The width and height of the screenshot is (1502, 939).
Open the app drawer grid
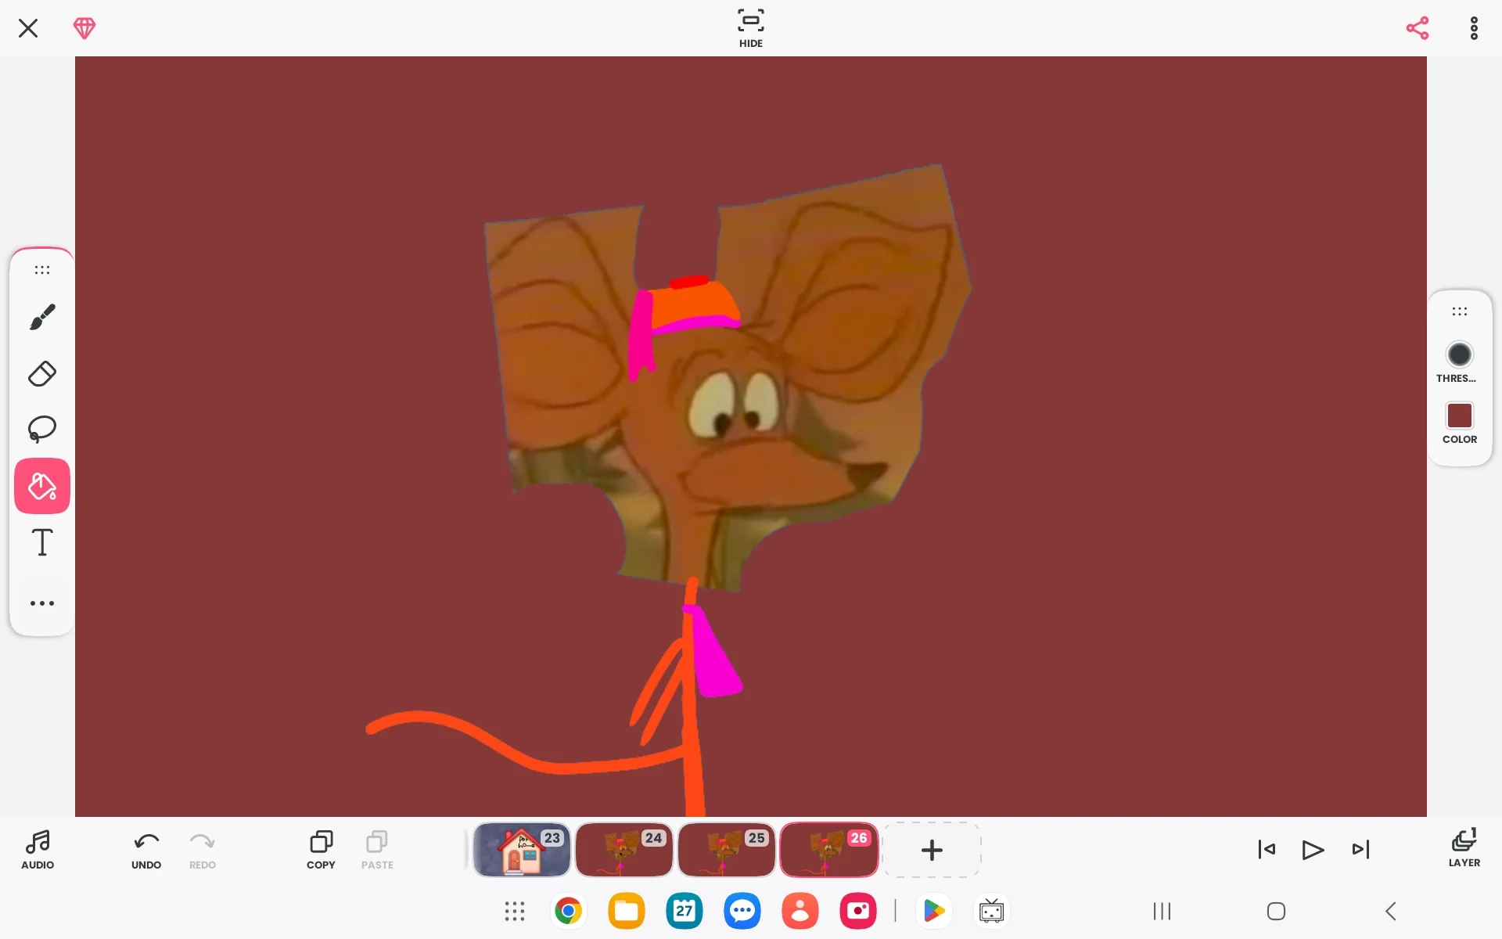[515, 911]
